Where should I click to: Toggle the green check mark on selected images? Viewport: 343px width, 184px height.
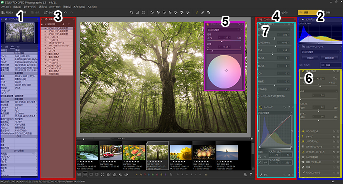click(x=137, y=175)
